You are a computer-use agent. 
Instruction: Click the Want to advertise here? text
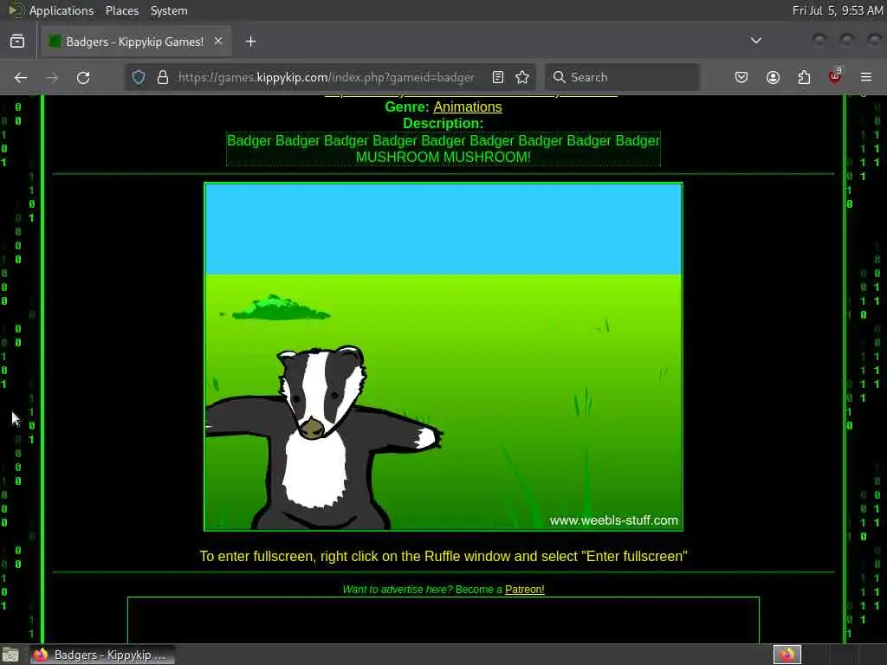pyautogui.click(x=398, y=589)
